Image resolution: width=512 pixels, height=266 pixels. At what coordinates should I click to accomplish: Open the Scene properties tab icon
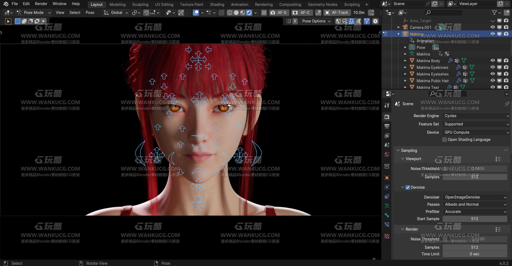point(387,145)
